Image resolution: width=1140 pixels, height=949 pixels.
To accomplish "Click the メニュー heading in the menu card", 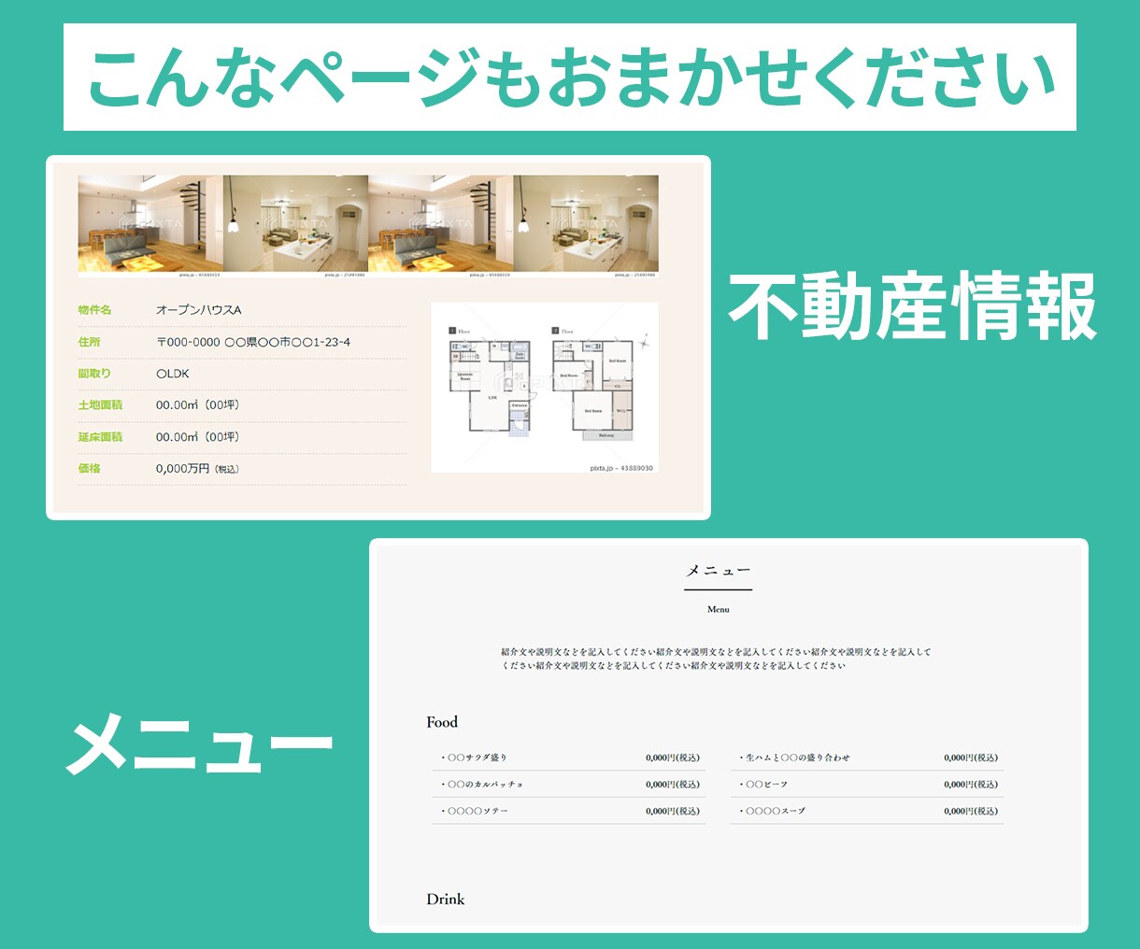I will [718, 571].
